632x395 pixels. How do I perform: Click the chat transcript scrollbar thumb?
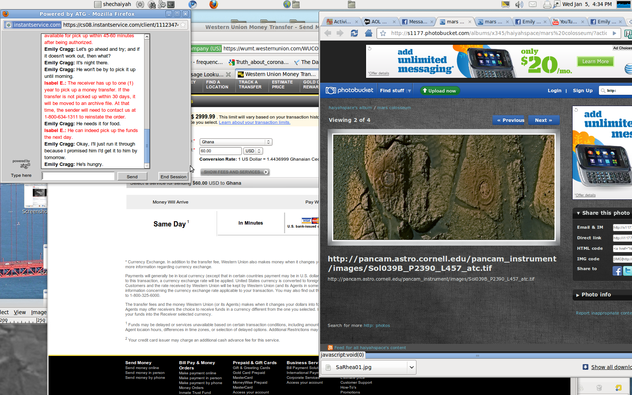click(x=147, y=146)
